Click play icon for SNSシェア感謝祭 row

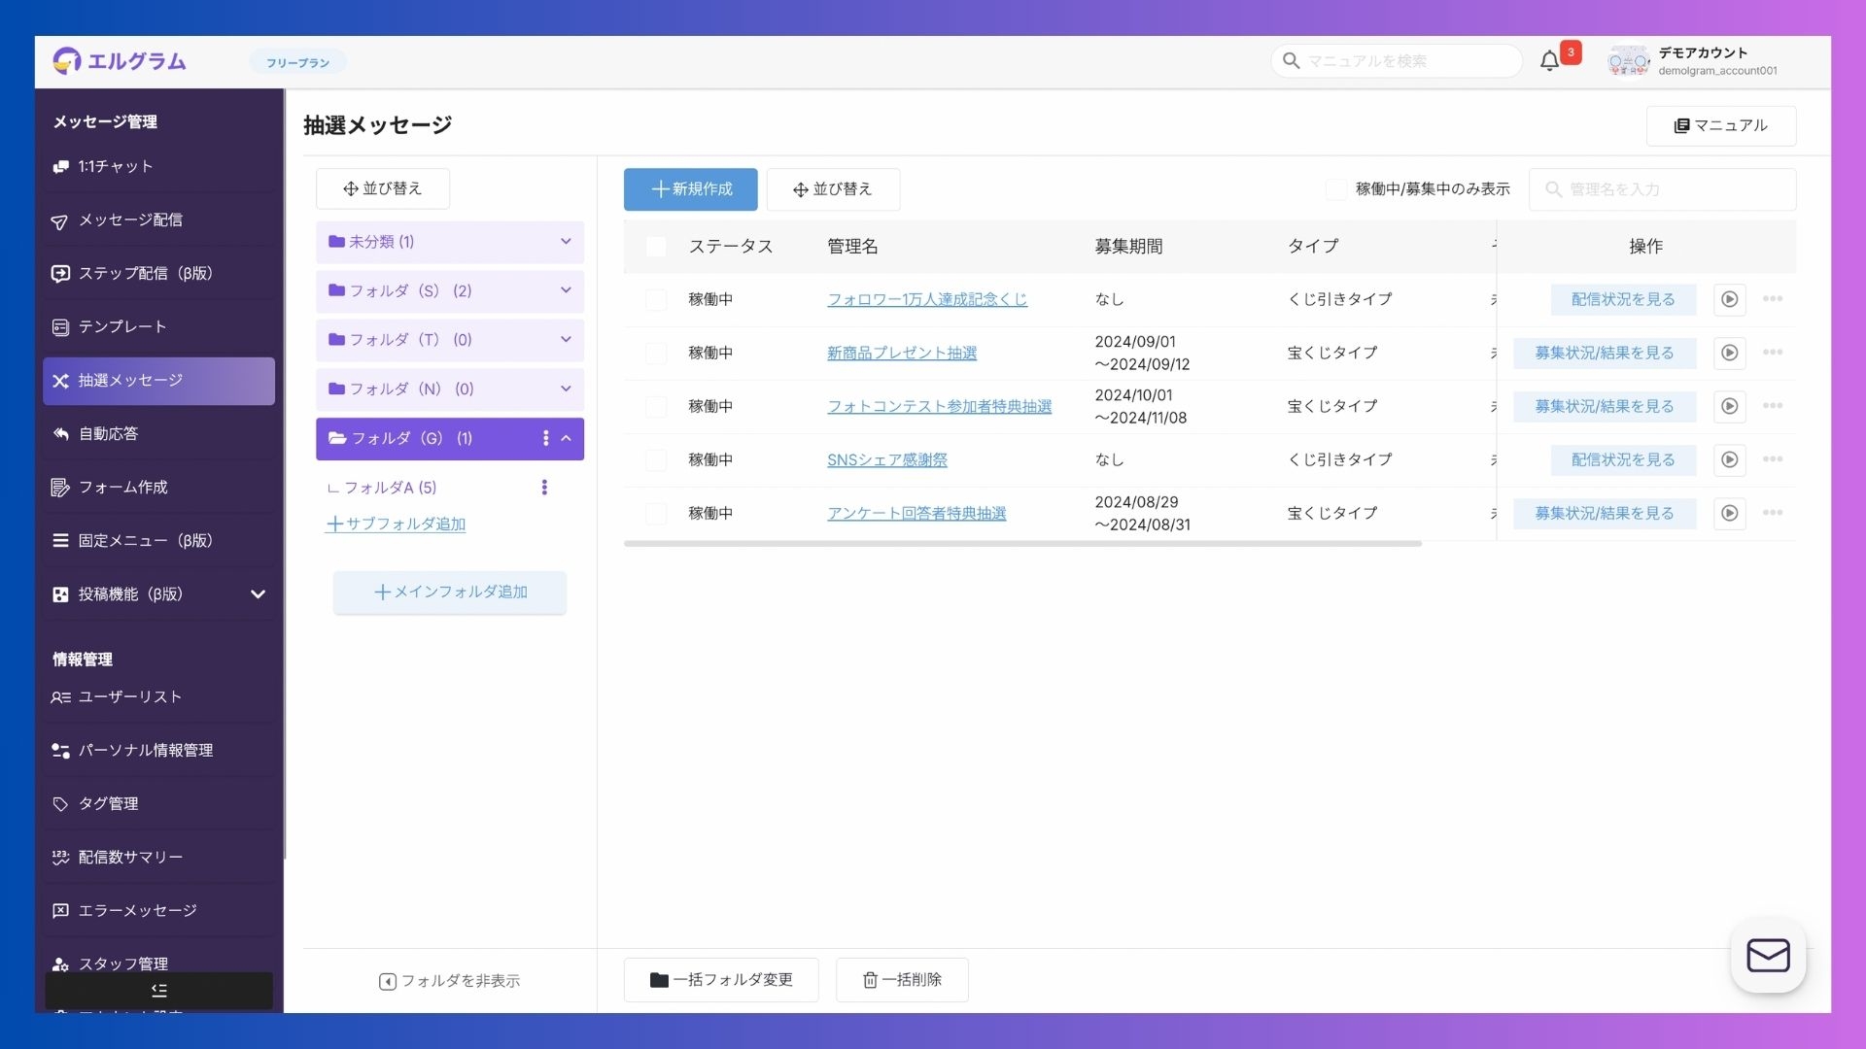click(1729, 459)
